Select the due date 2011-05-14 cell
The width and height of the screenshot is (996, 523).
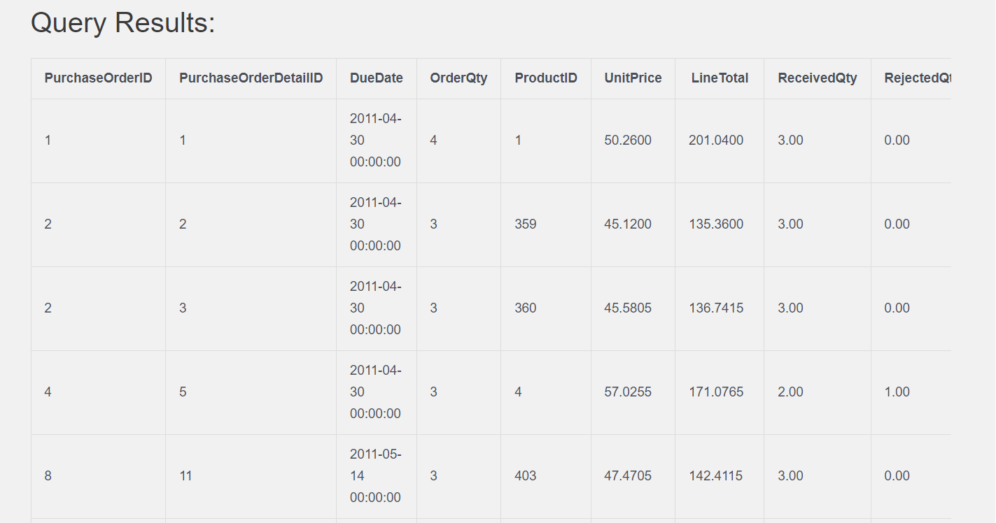click(375, 476)
